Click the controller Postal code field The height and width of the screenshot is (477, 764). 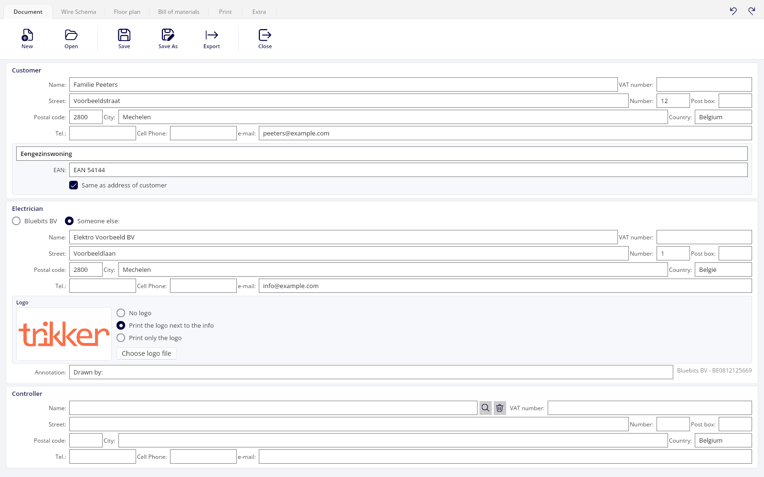click(x=86, y=440)
